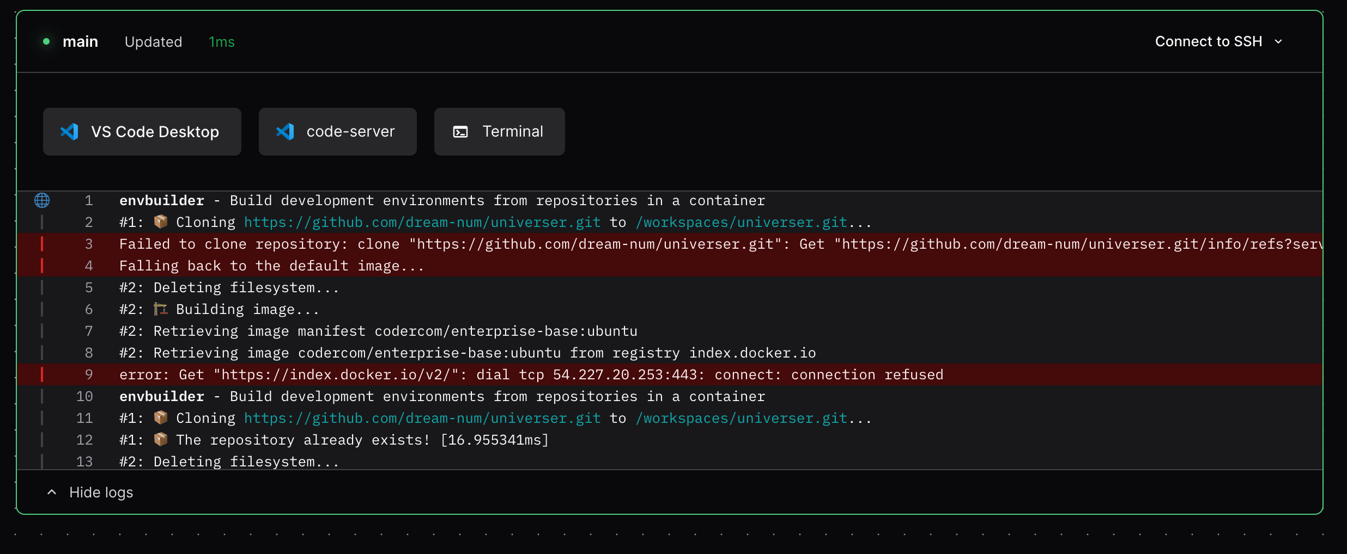1347x554 pixels.
Task: Click the terminal icon on Terminal button
Action: (460, 132)
